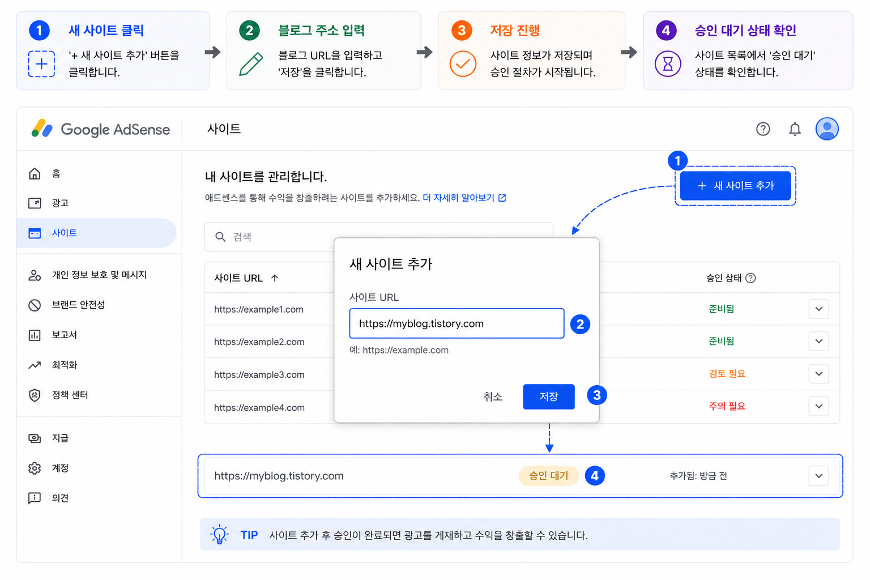The height and width of the screenshot is (580, 870).
Task: Select https://example4.com row text
Action: click(x=259, y=407)
